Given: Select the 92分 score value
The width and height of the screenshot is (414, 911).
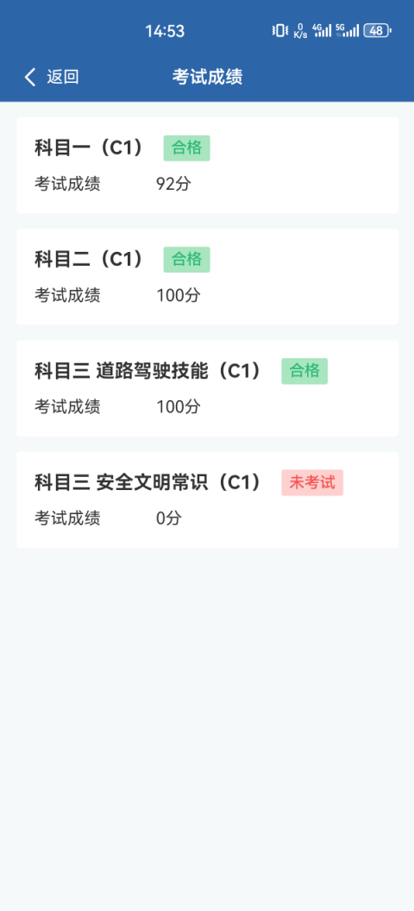Looking at the screenshot, I should (173, 184).
